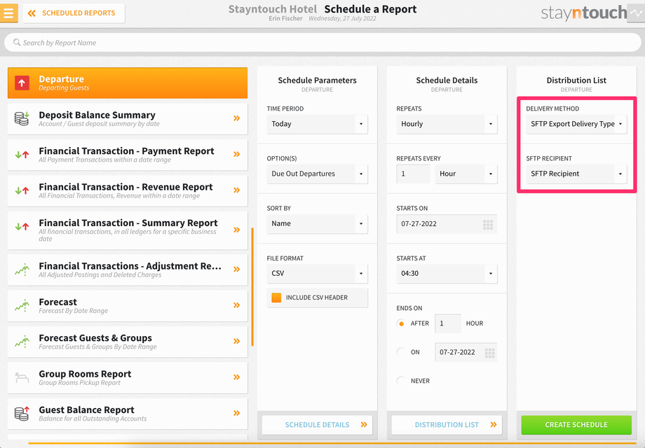Click Financial Transaction Payment Report arrows icon
Image resolution: width=645 pixels, height=448 pixels.
[22, 155]
